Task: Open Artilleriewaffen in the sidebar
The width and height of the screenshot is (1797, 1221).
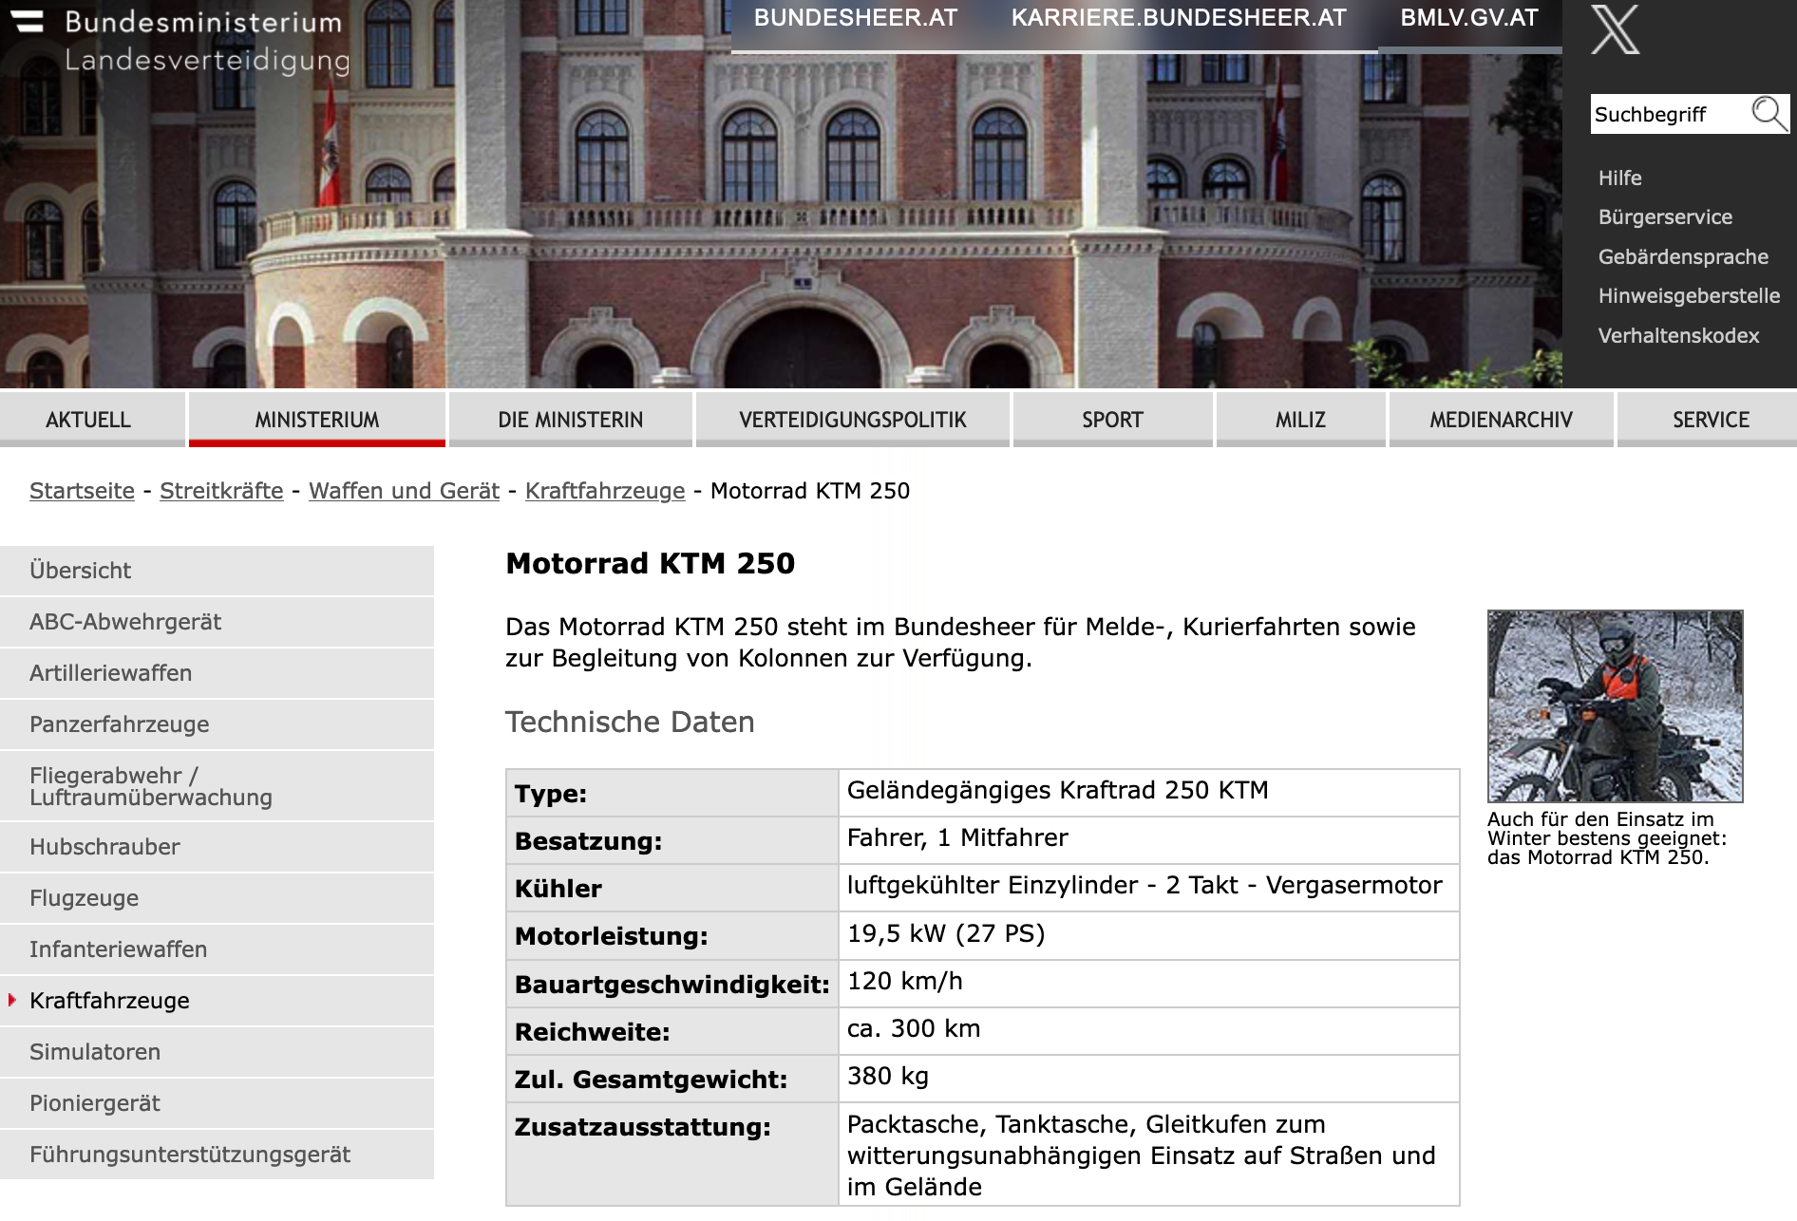Action: pos(217,673)
